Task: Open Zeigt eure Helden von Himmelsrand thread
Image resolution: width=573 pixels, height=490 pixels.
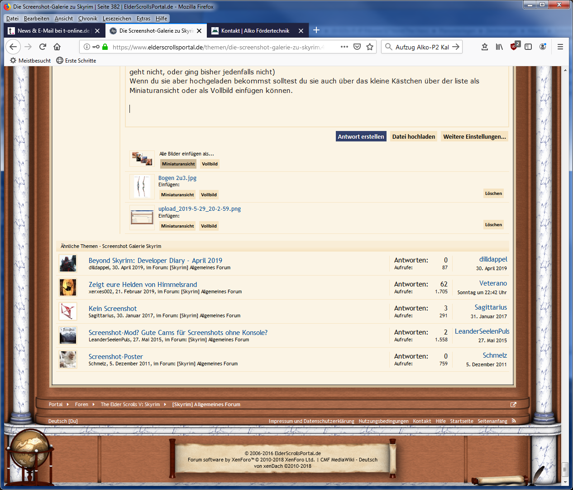Action: coord(143,285)
